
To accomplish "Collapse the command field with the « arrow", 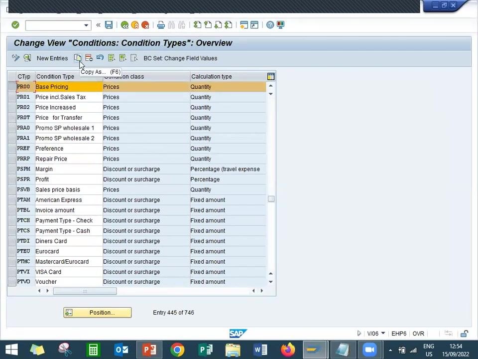I will coord(98,25).
